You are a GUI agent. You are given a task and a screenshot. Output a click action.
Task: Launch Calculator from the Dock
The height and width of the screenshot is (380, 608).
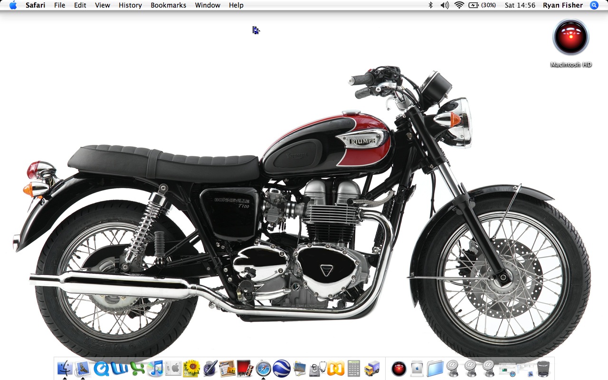354,369
